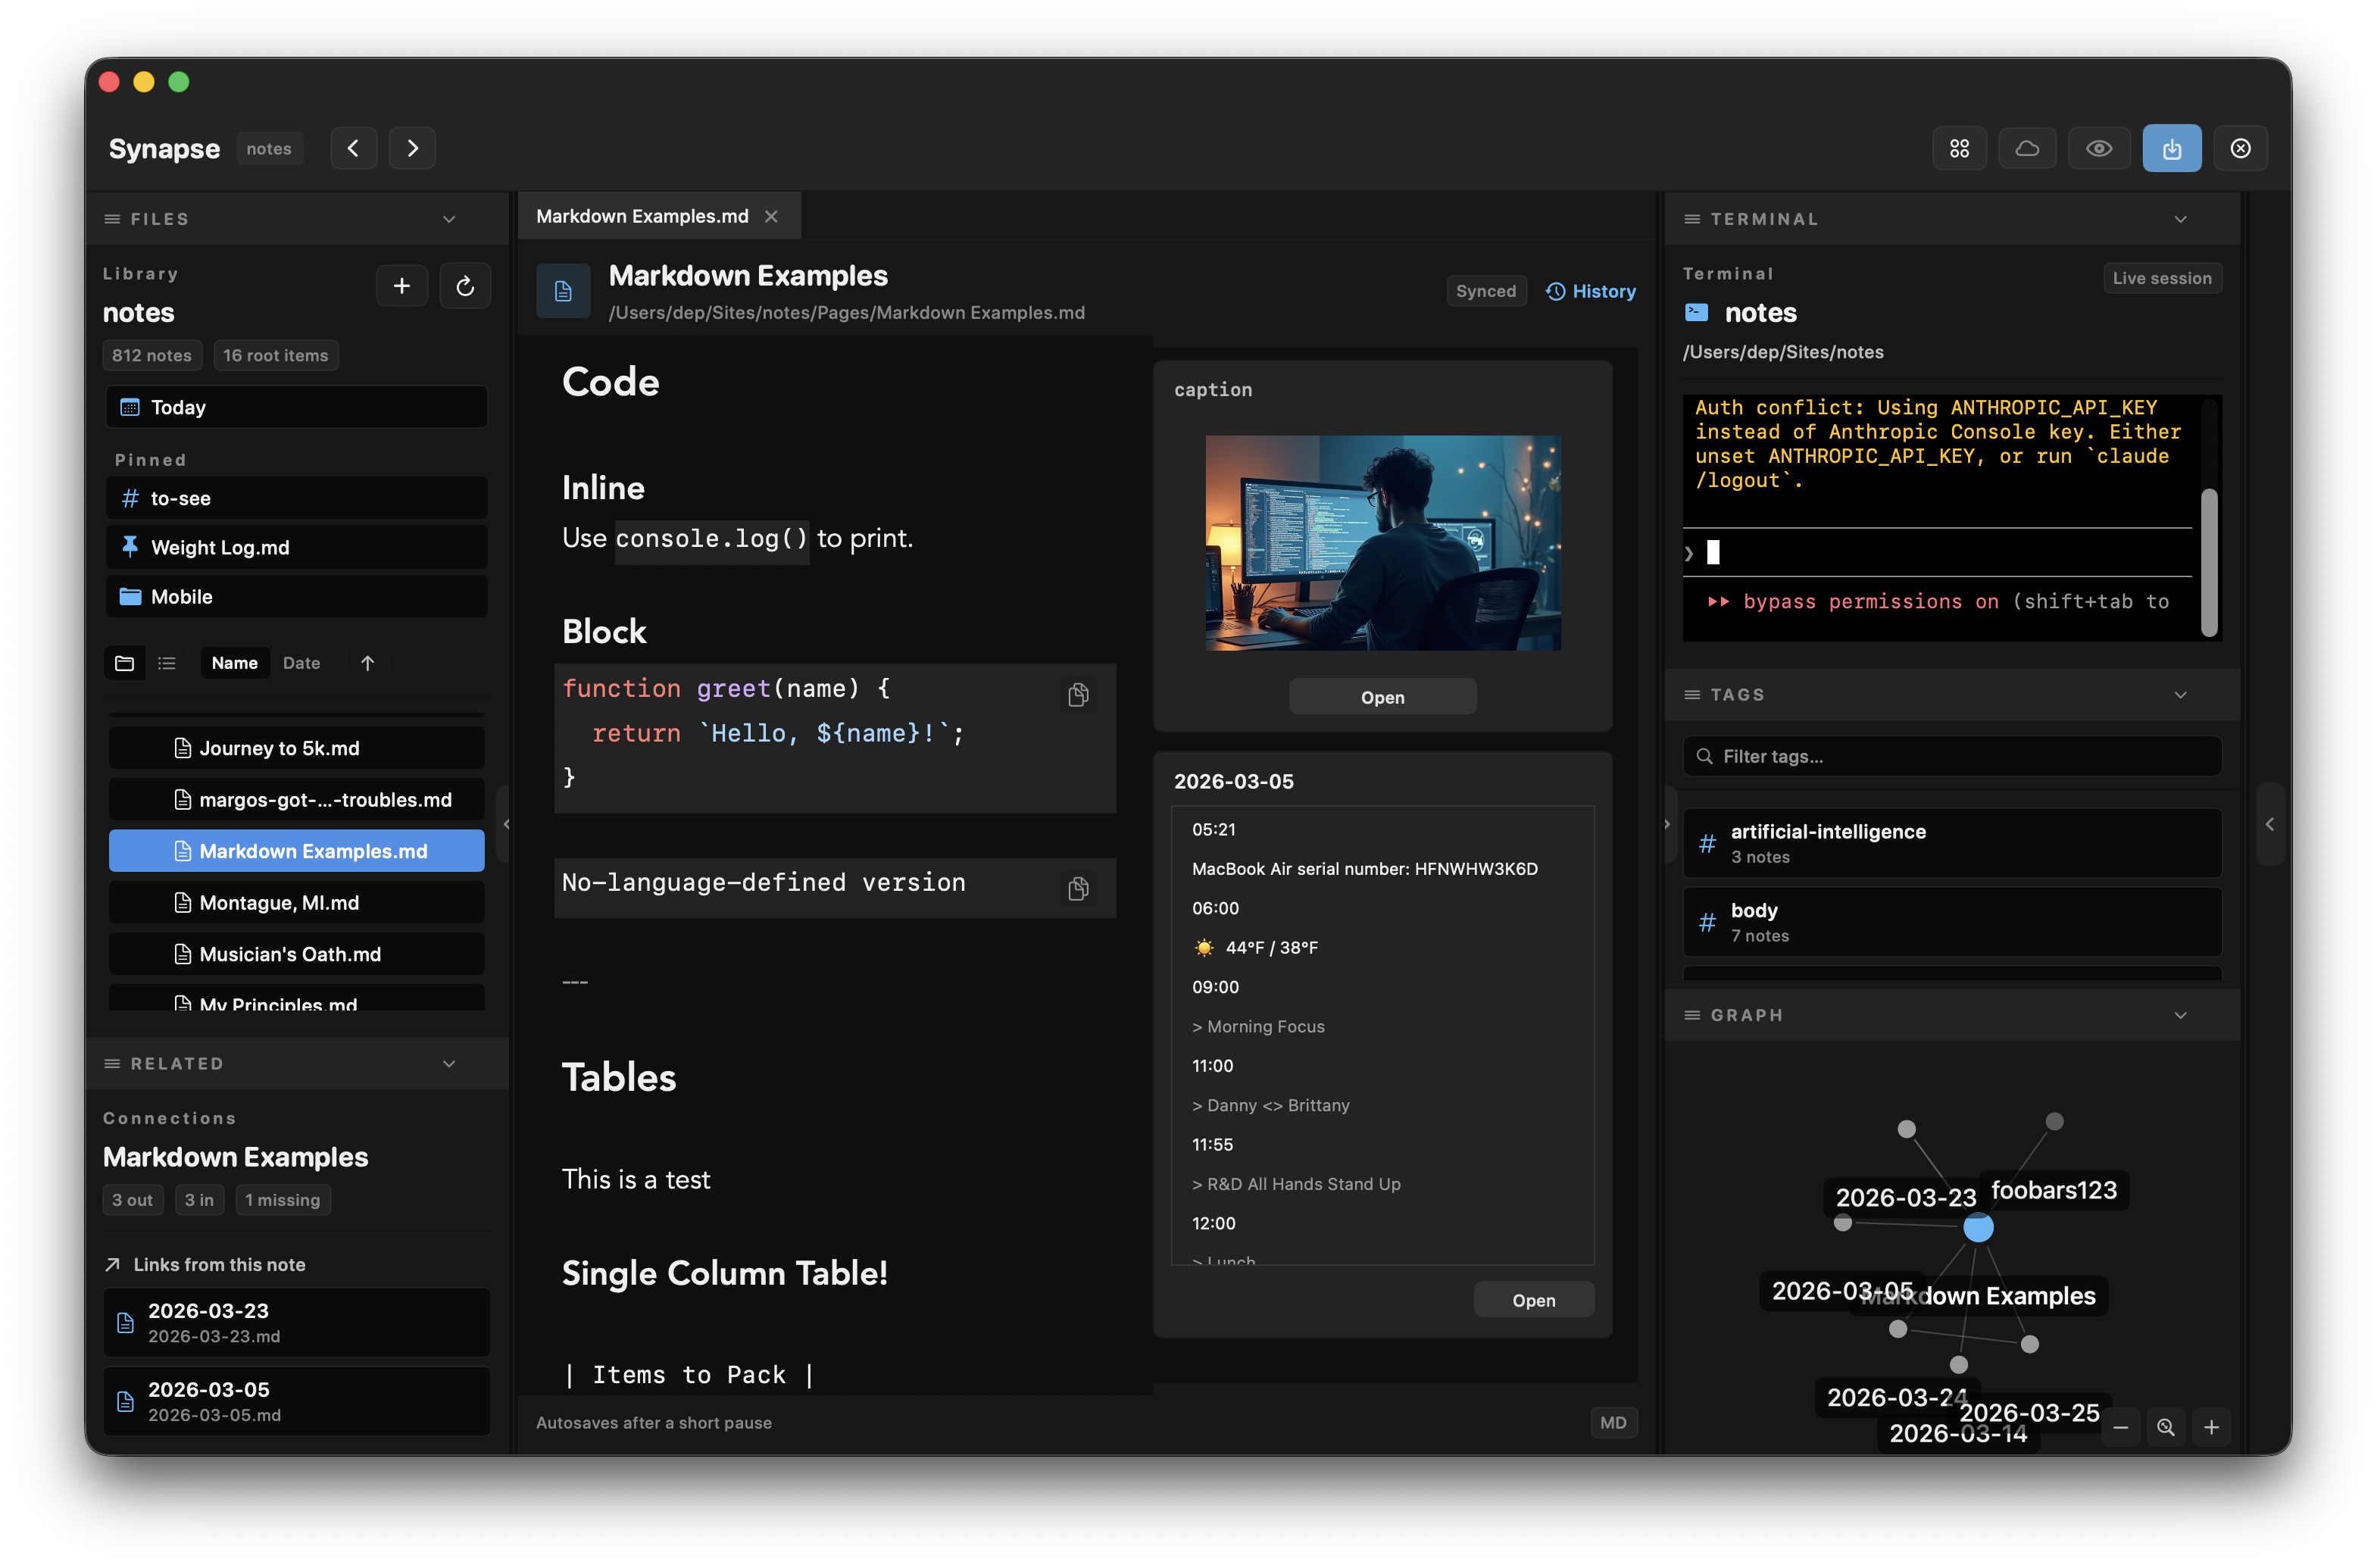Image resolution: width=2377 pixels, height=1568 pixels.
Task: Click the blue download panel icon
Action: click(2171, 148)
